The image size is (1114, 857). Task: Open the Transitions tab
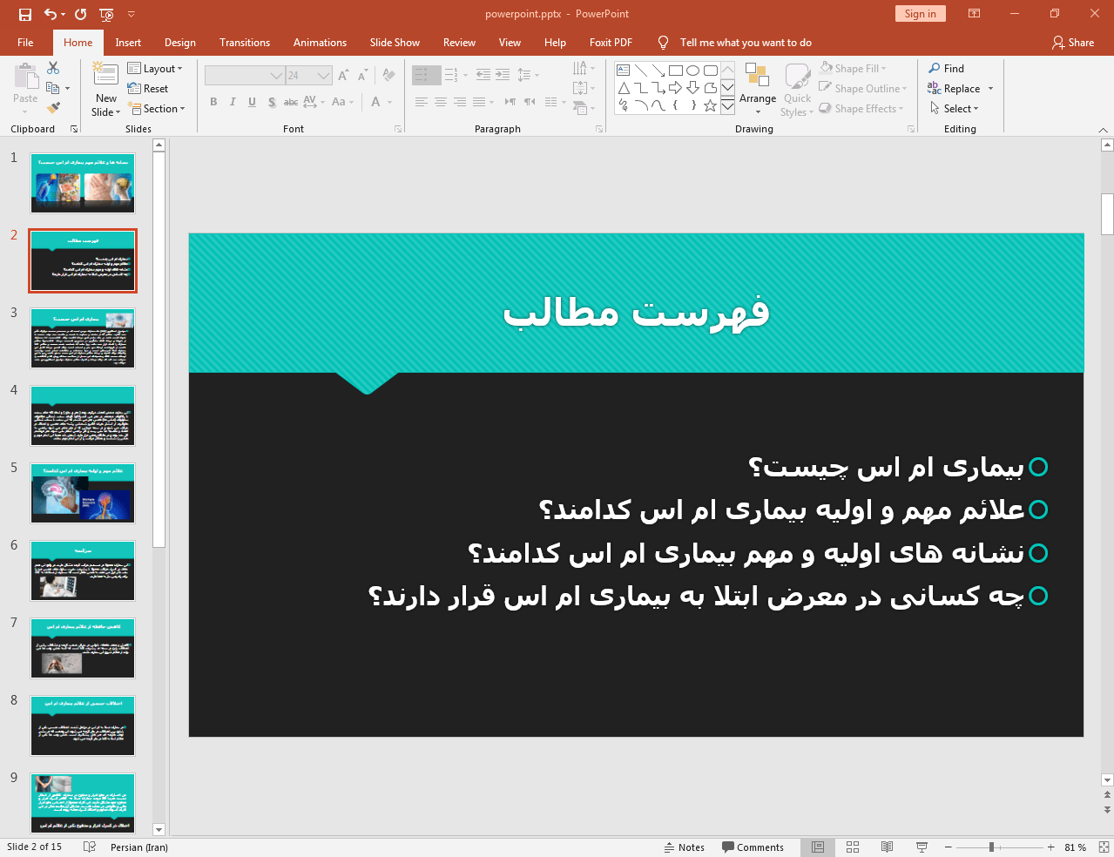pos(244,43)
